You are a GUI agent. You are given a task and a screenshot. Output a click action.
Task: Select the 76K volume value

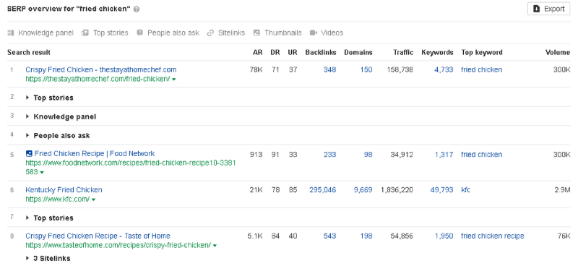(x=564, y=236)
